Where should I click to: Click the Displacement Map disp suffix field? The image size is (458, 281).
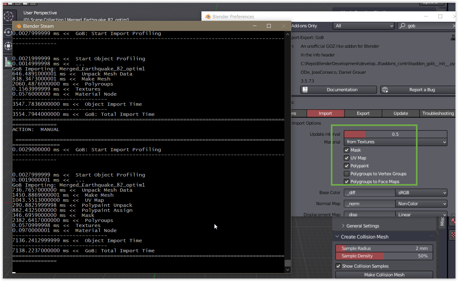[369, 214]
